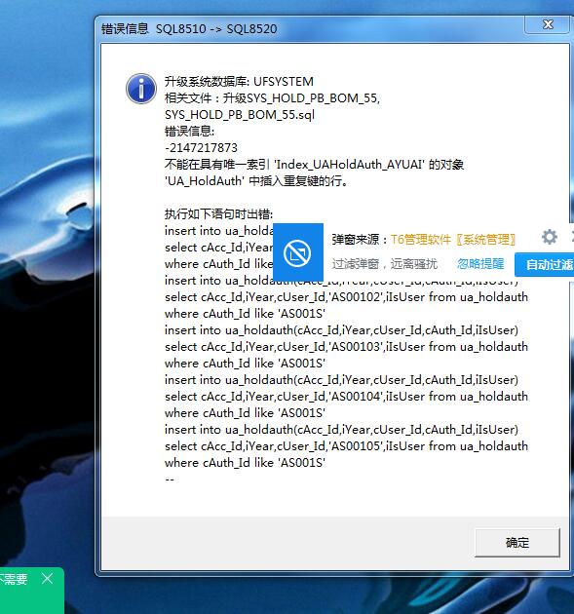Click the SQL line containing 'AS00102'
Screen dimensions: 574x614
click(346, 297)
